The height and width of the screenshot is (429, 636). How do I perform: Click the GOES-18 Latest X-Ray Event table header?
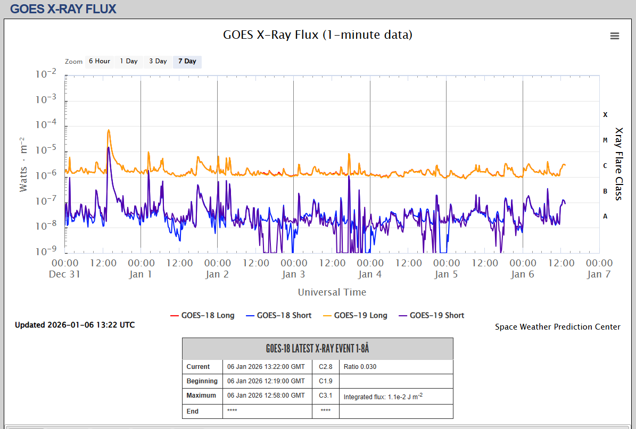pyautogui.click(x=317, y=349)
